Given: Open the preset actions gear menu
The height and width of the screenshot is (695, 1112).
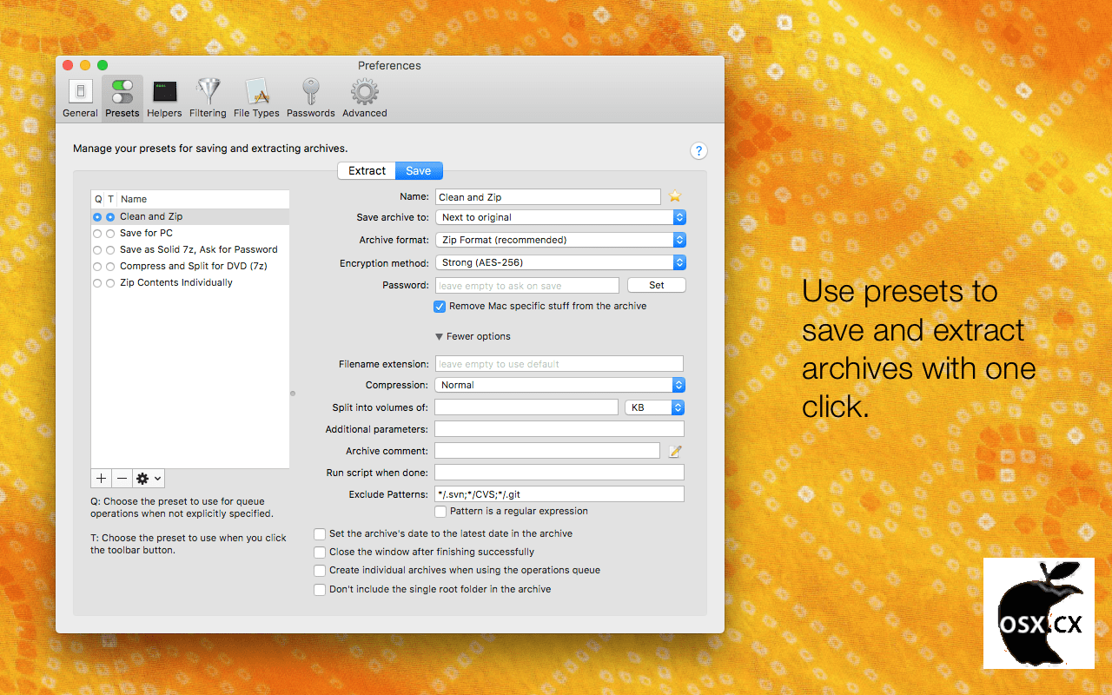Looking at the screenshot, I should [149, 479].
